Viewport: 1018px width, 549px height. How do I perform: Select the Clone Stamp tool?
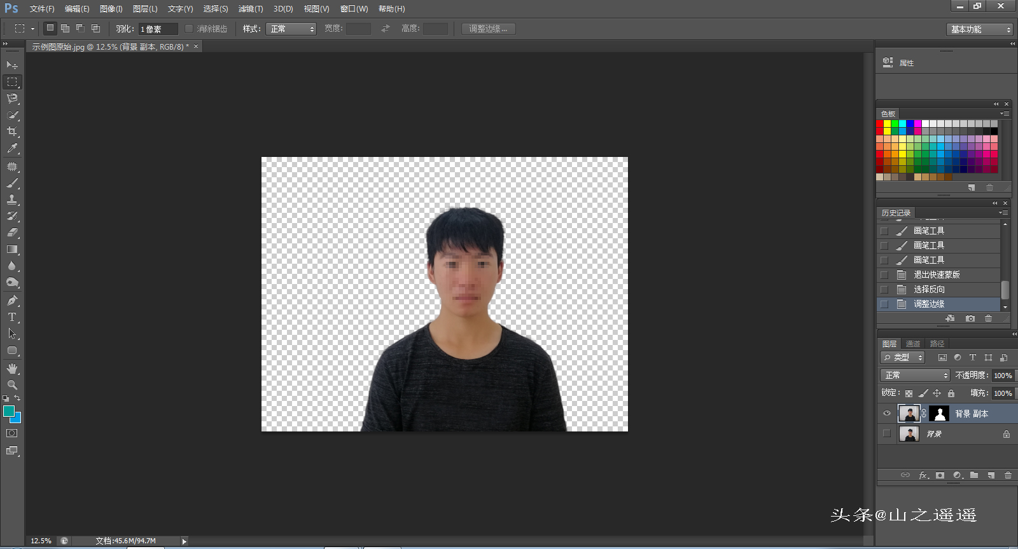pyautogui.click(x=11, y=200)
